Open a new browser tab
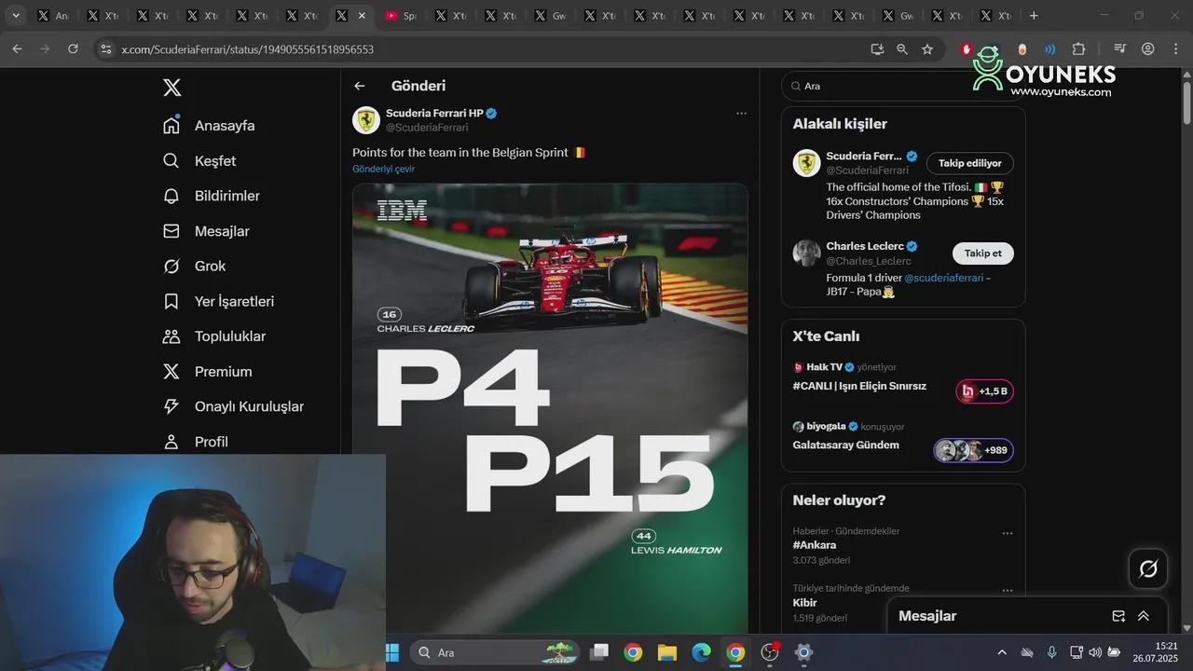1193x671 pixels. tap(1034, 16)
